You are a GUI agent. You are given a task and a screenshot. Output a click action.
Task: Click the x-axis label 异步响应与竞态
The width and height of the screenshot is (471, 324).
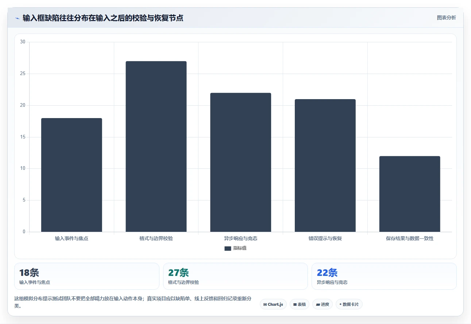click(x=241, y=239)
